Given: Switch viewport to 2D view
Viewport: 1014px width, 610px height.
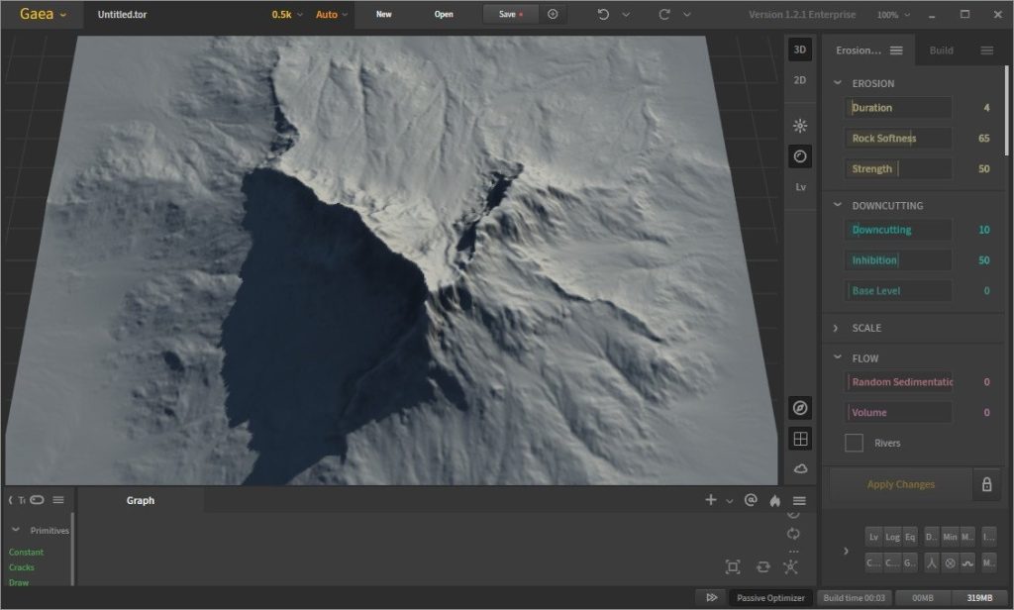Looking at the screenshot, I should [x=800, y=80].
